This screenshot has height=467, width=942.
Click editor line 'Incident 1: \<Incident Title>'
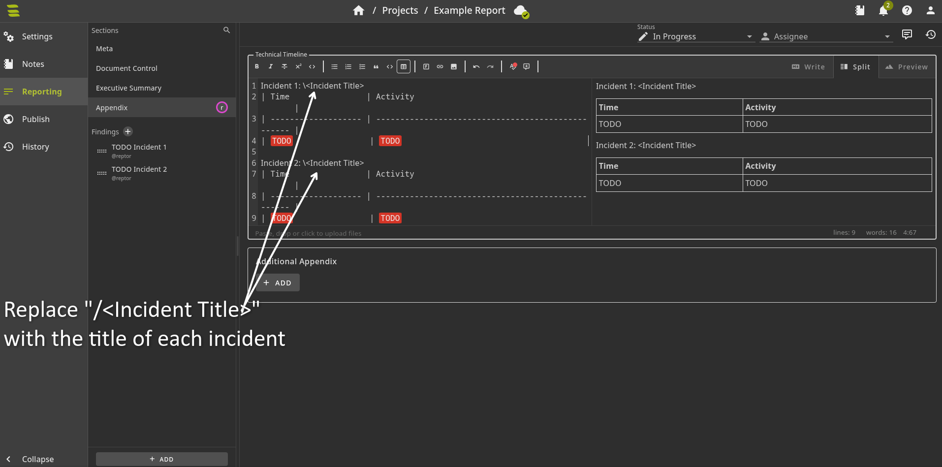point(312,86)
